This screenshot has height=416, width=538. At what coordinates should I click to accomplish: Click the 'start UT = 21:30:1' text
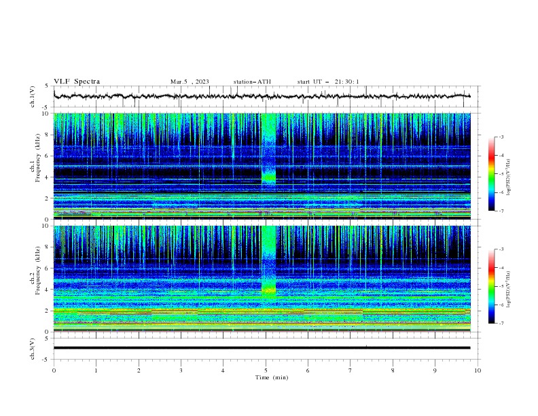328,82
